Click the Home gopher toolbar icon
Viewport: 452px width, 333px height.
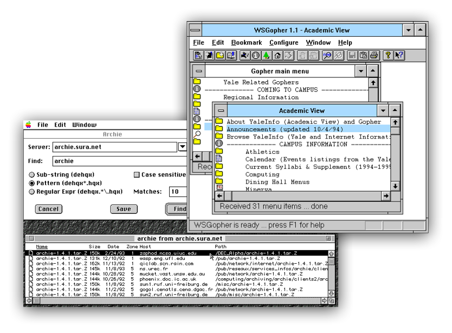(x=277, y=55)
